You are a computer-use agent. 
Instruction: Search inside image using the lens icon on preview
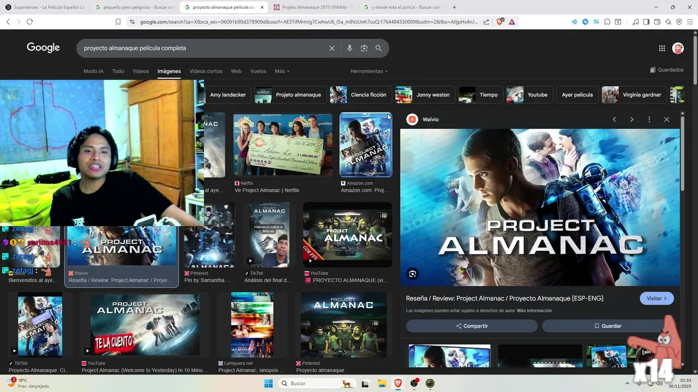coord(413,274)
